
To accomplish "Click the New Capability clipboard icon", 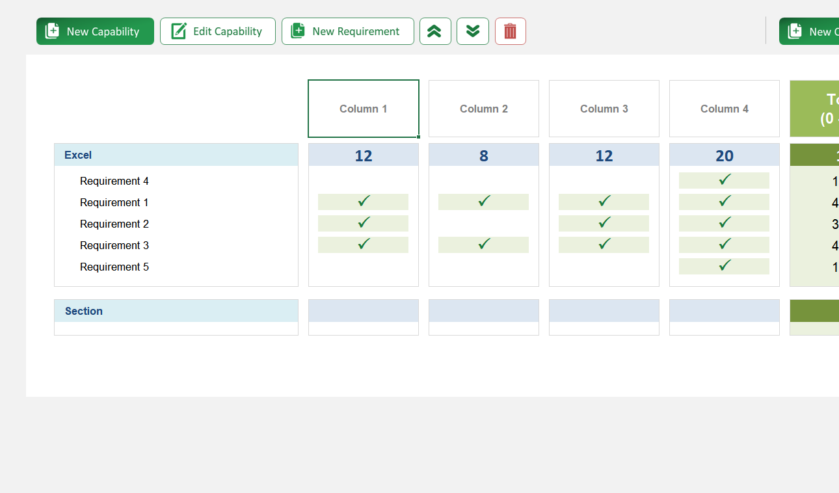I will point(52,31).
